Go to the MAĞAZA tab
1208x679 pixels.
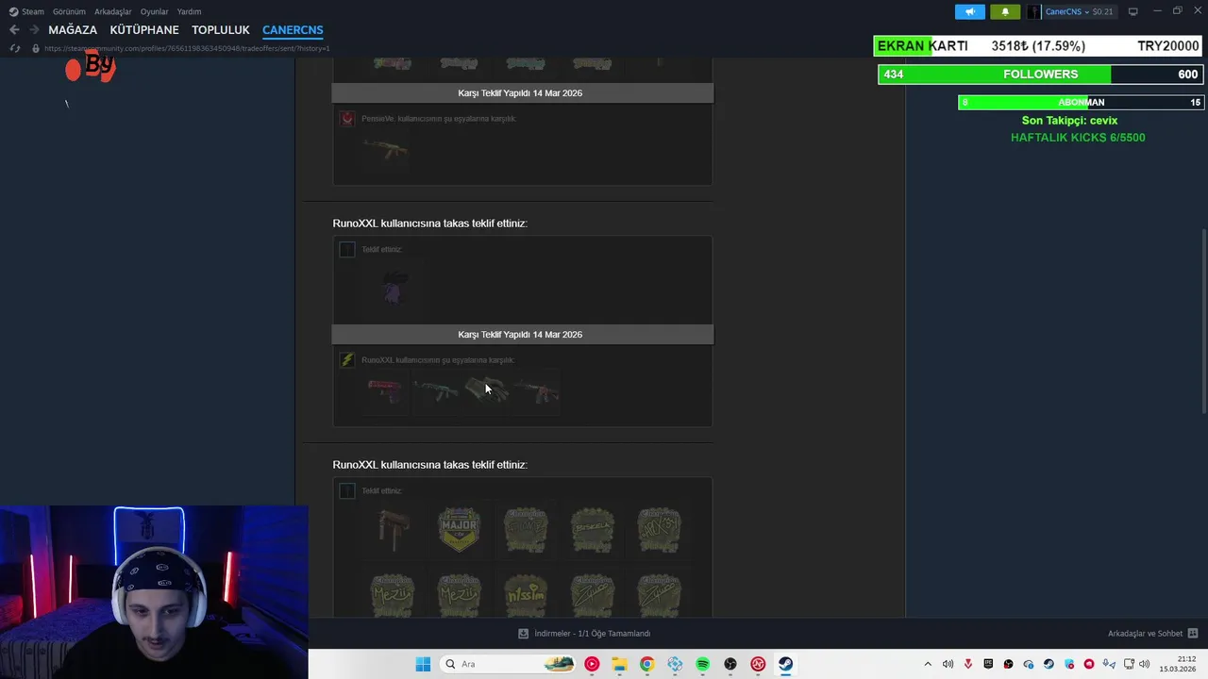coord(73,30)
